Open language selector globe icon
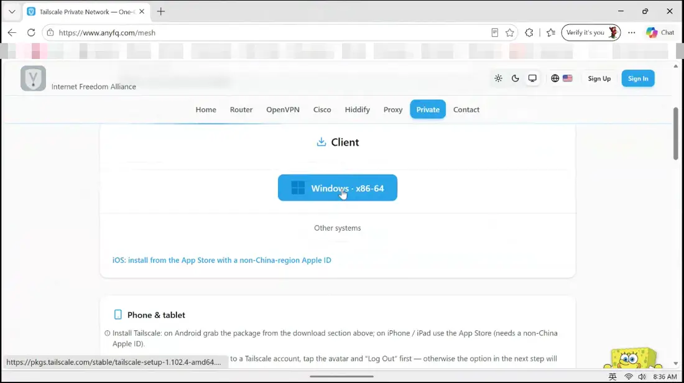The height and width of the screenshot is (383, 684). 555,78
